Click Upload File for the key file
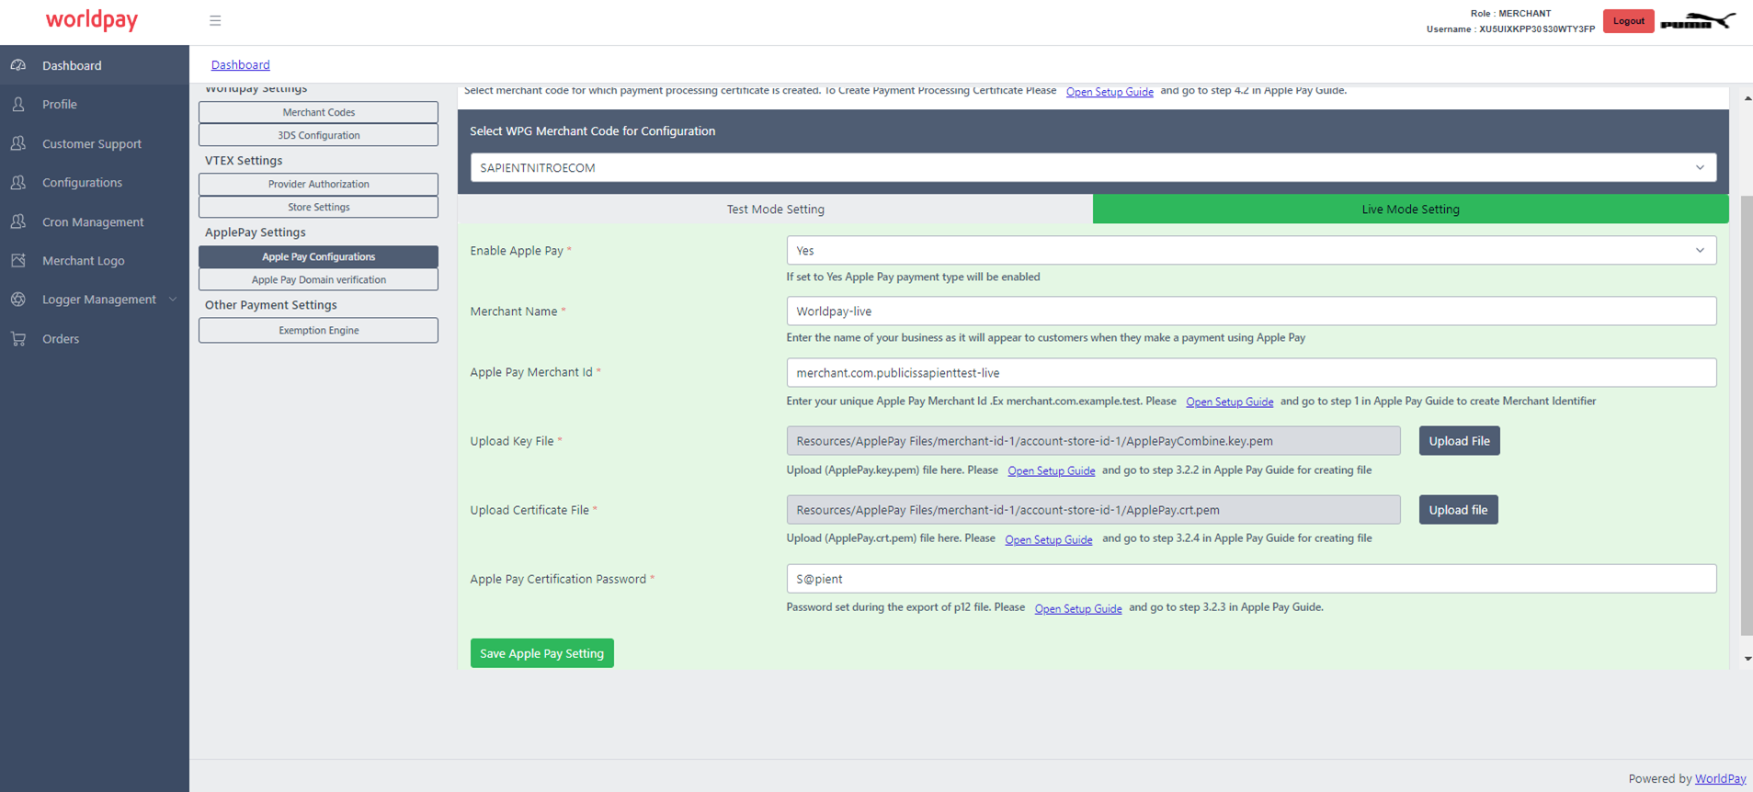1753x792 pixels. [1459, 441]
